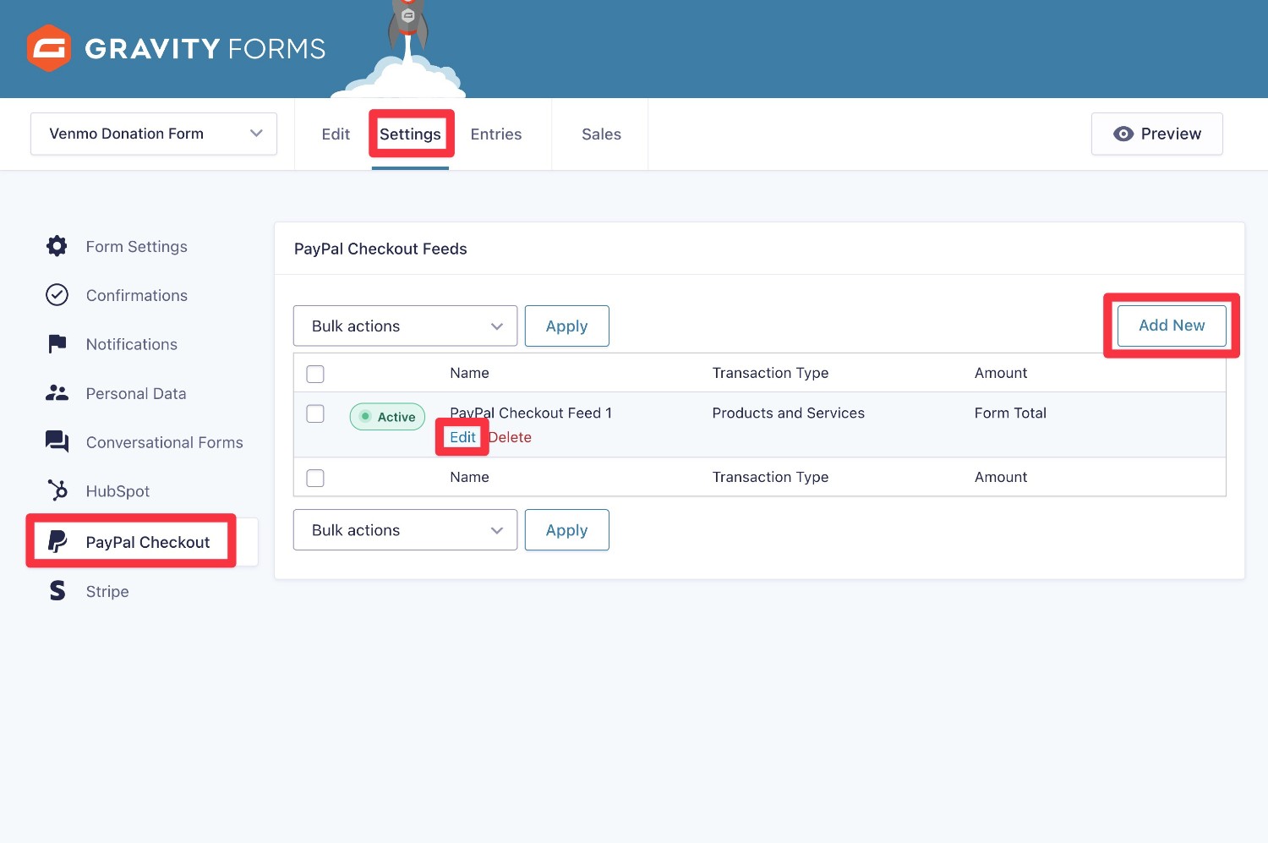Click the top Apply button
1268x843 pixels.
566,326
